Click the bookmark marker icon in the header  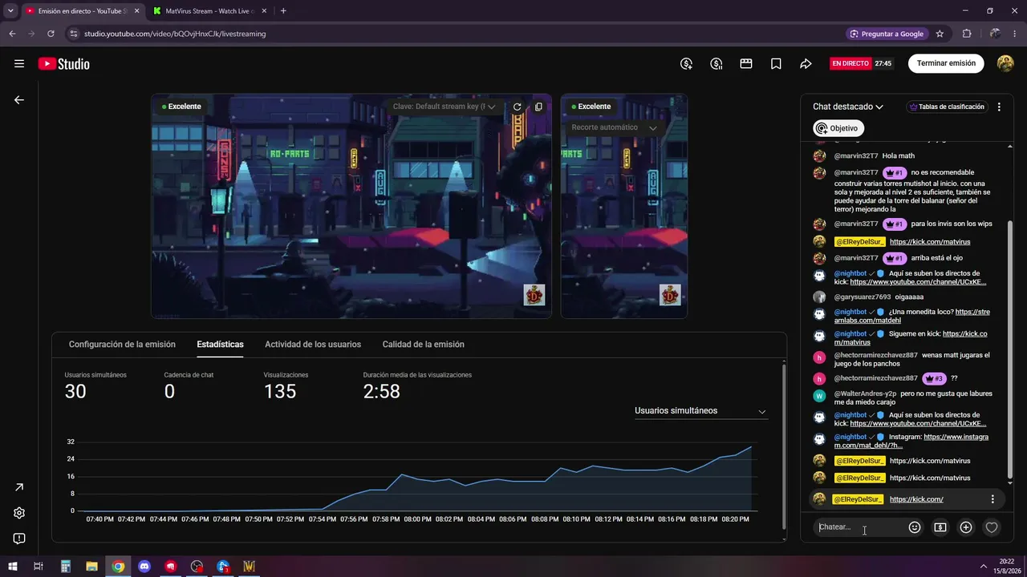coord(776,63)
